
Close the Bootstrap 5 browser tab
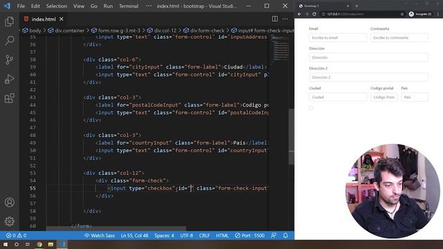coord(347,6)
